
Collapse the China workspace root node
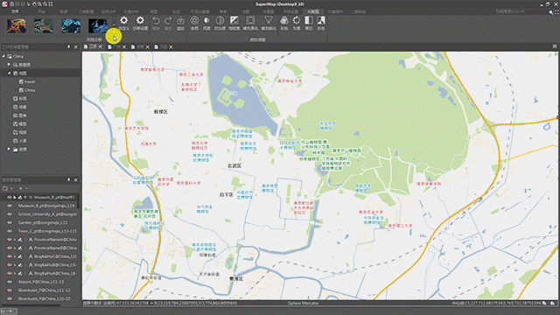[x=3, y=56]
